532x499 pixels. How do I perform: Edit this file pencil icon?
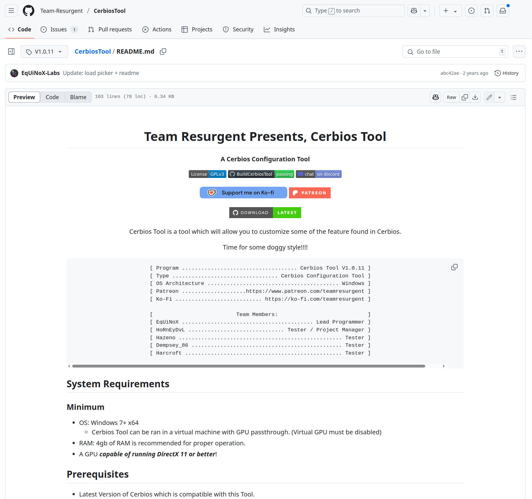[489, 97]
